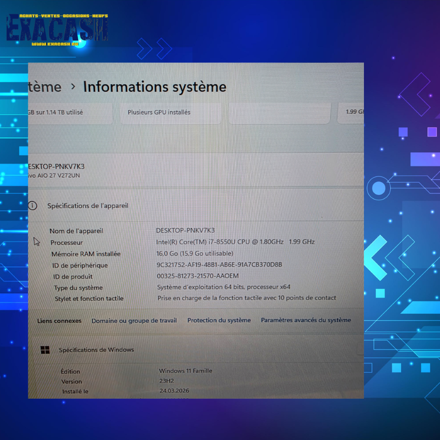Click the Informations système page title
Viewport: 440px width, 440px height.
[x=154, y=87]
